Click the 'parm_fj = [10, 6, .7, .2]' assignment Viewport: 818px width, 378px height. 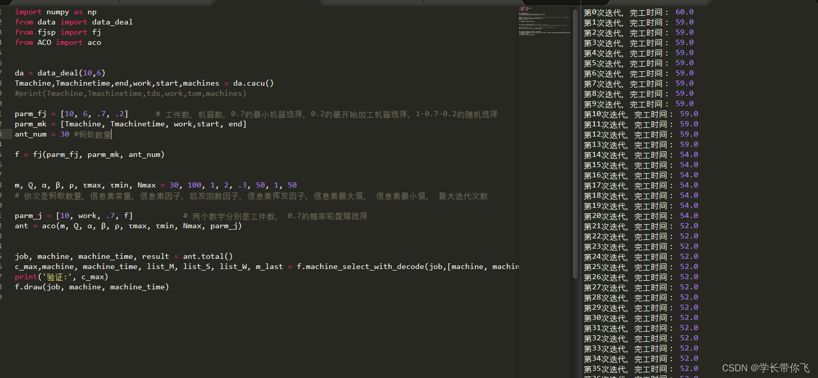point(71,114)
